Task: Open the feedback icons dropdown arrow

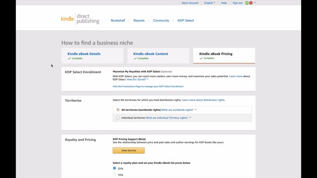Action: click(x=255, y=2)
